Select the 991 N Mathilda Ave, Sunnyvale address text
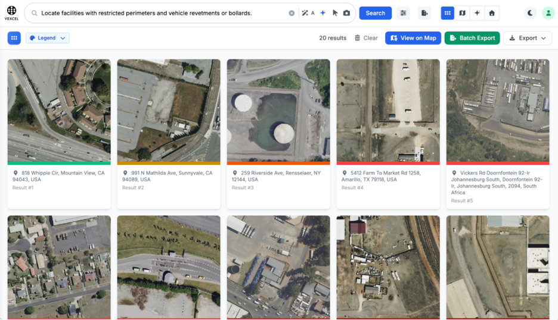 (168, 176)
